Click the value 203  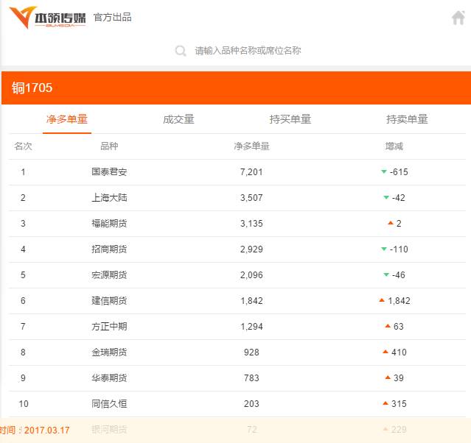coord(251,404)
